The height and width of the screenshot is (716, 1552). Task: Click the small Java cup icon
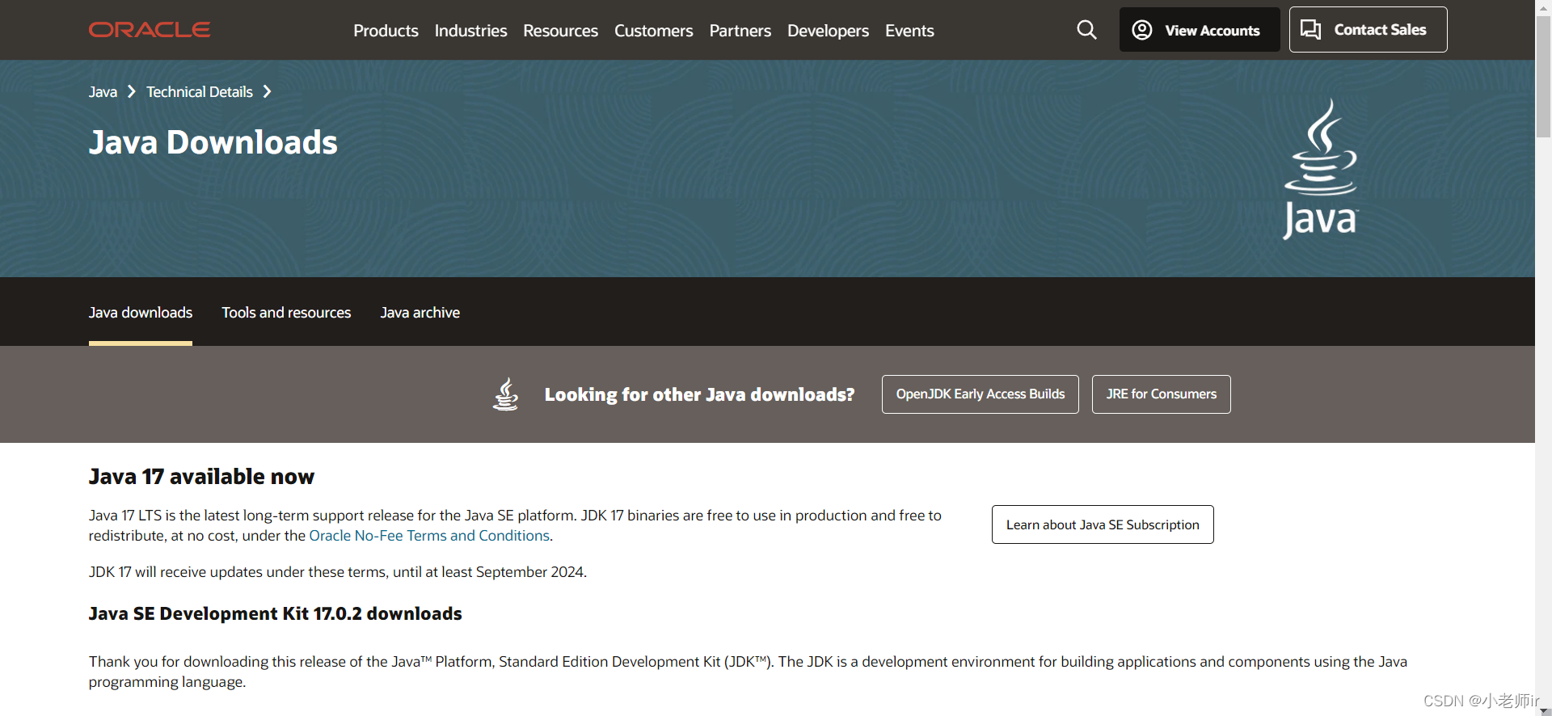(x=506, y=394)
